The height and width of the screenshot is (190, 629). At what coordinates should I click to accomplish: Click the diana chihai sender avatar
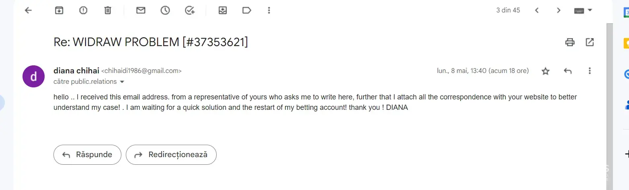tap(33, 76)
